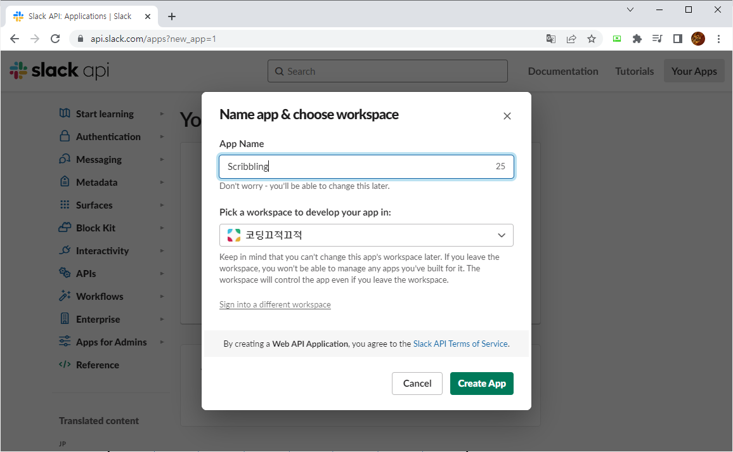Viewport: 733px width, 452px height.
Task: Click the Interactivity plug icon
Action: [65, 250]
